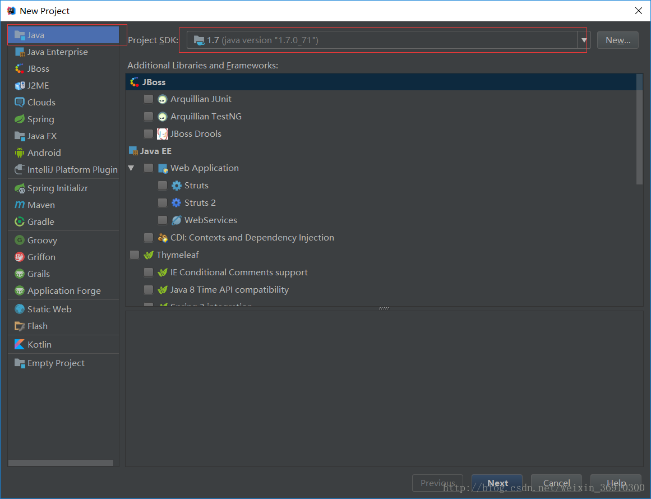
Task: Click the Gradle icon
Action: pos(20,221)
